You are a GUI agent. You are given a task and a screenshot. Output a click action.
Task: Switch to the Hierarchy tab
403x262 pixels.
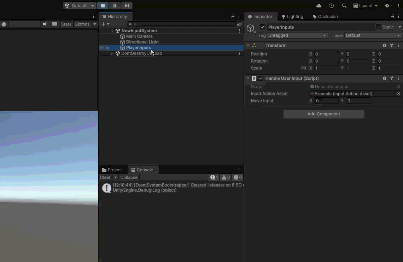115,17
